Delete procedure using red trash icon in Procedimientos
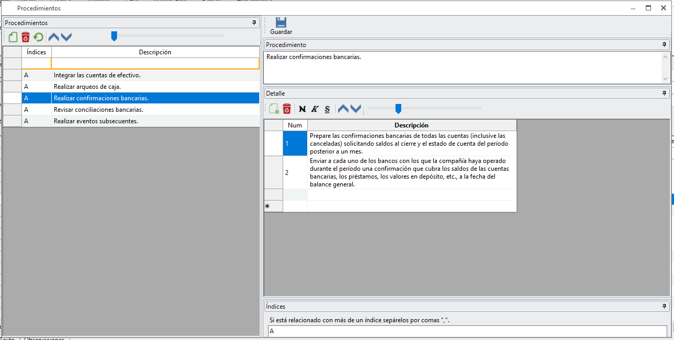674x340 pixels. 26,37
